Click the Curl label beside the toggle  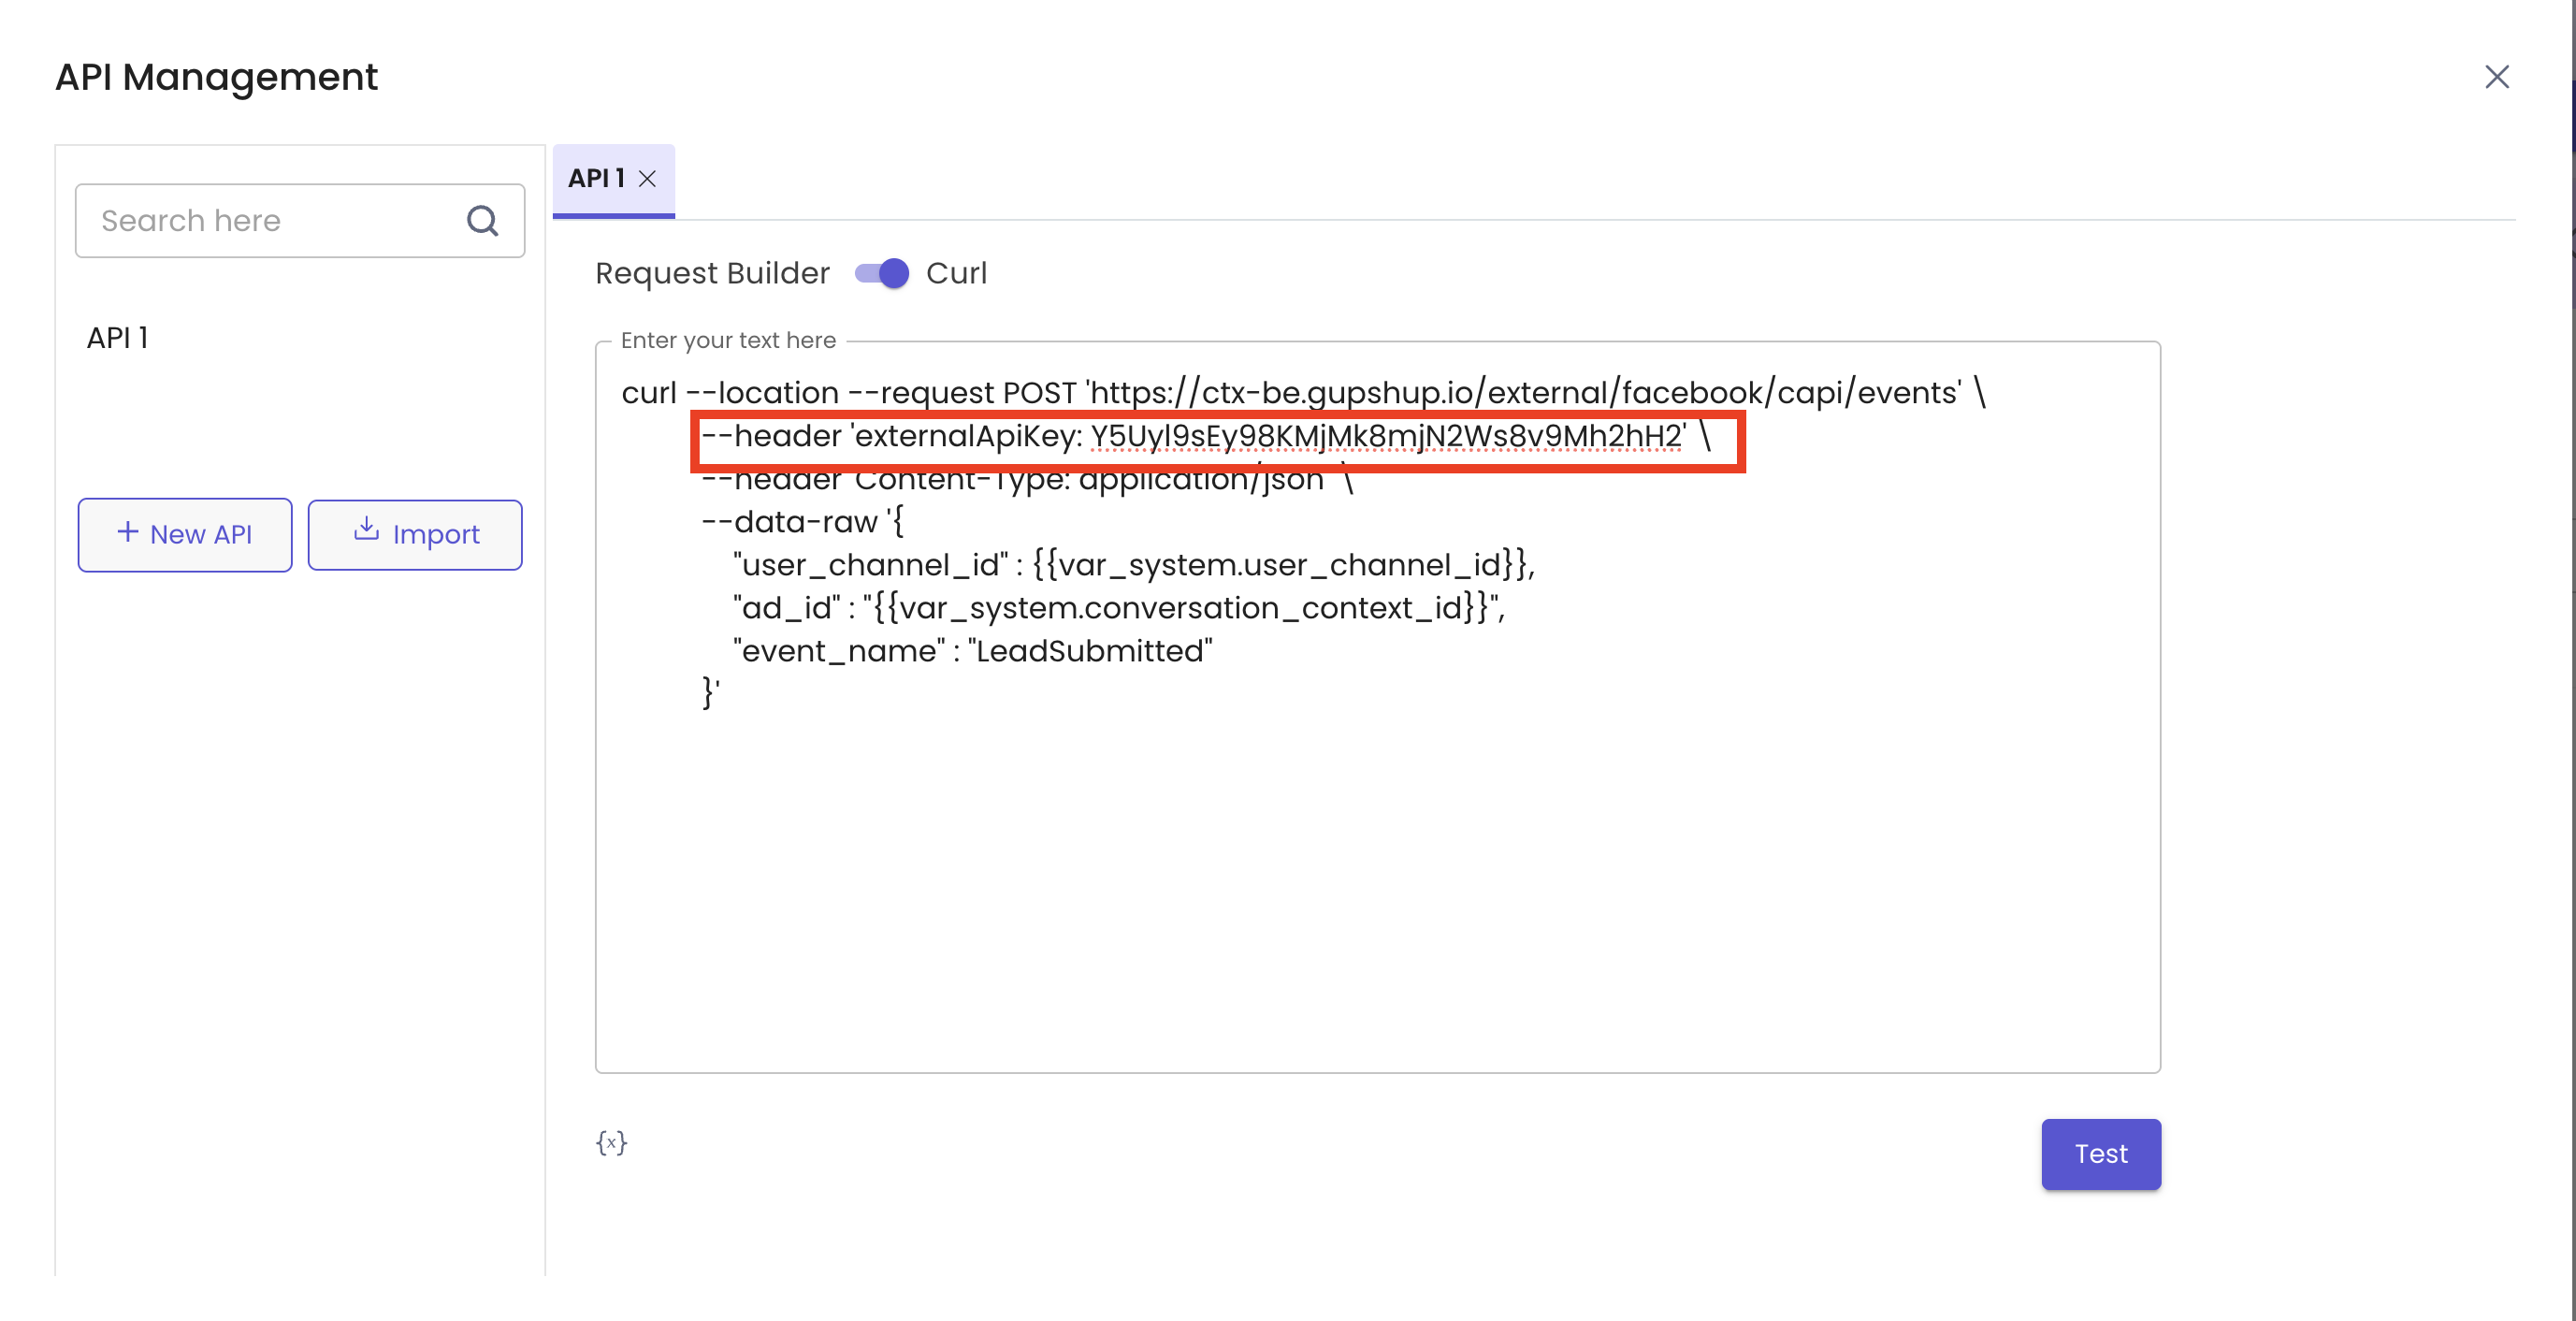956,273
